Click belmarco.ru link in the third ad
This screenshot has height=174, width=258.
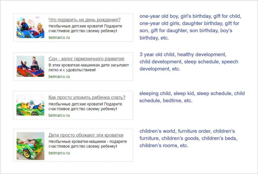(x=59, y=116)
